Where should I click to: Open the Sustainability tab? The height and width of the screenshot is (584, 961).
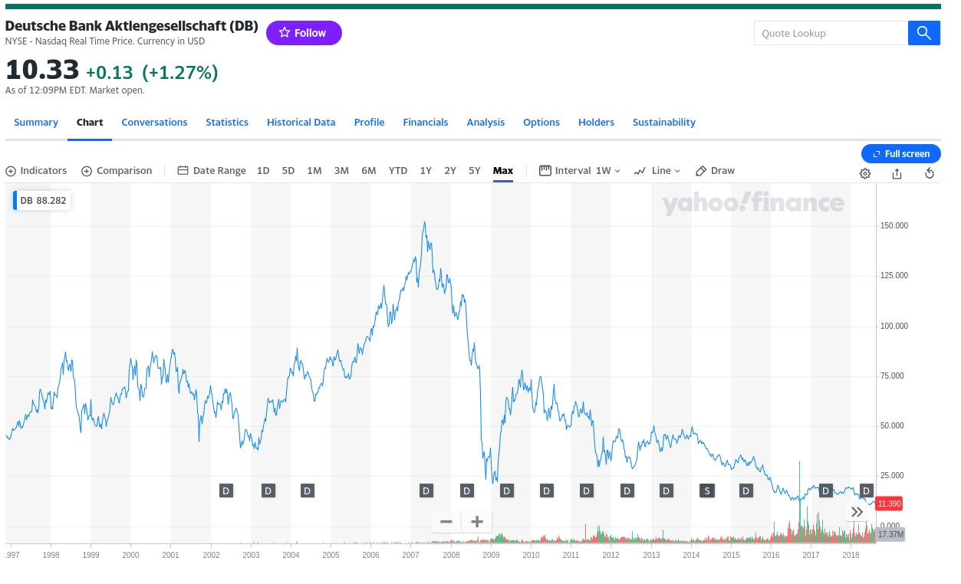tap(664, 123)
